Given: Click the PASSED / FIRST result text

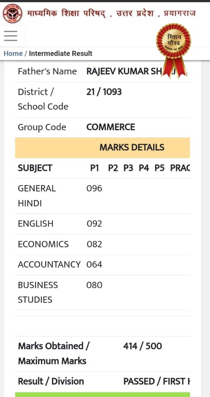Looking at the screenshot, I should coord(157,382).
